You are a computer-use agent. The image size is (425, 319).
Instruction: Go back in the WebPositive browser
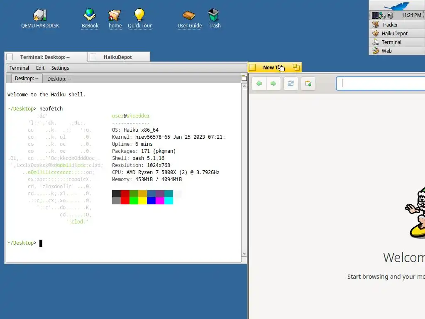pyautogui.click(x=259, y=83)
